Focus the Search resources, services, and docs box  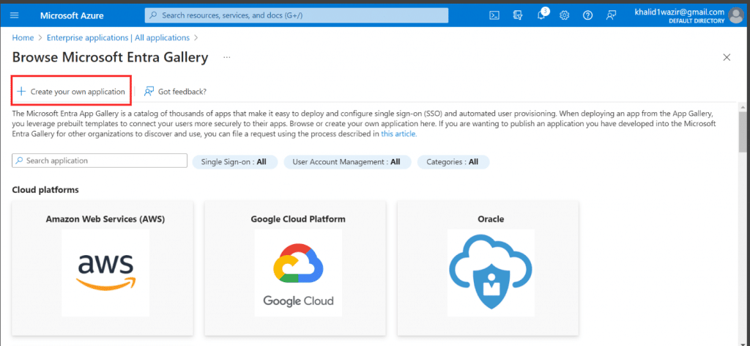pyautogui.click(x=297, y=15)
